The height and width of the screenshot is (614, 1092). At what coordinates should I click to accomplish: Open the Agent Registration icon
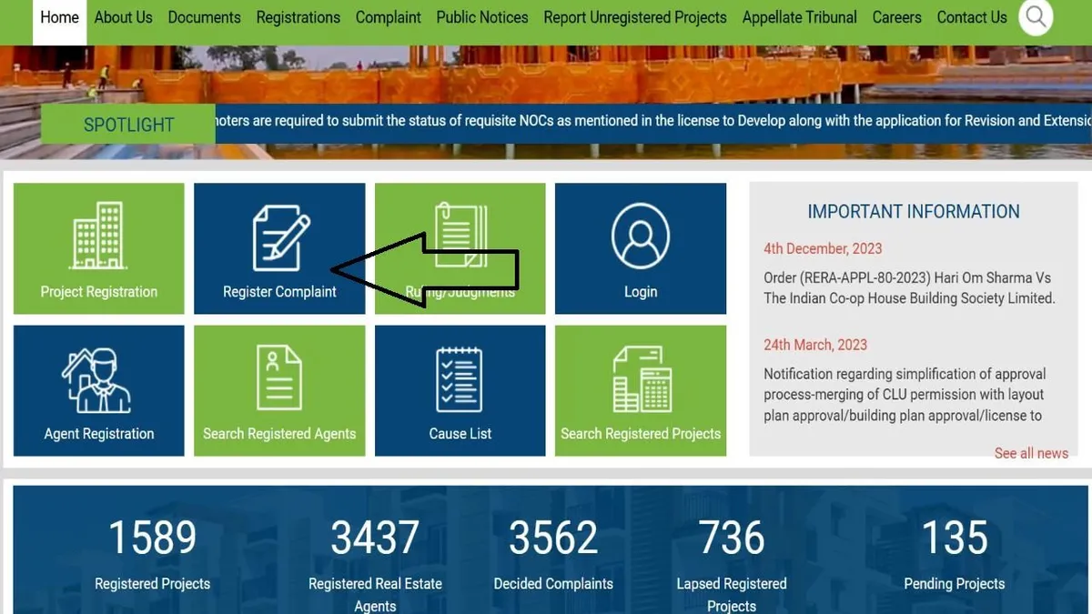(98, 380)
